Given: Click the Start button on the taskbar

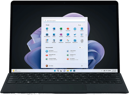Looking at the screenshot, I should 55,71.
